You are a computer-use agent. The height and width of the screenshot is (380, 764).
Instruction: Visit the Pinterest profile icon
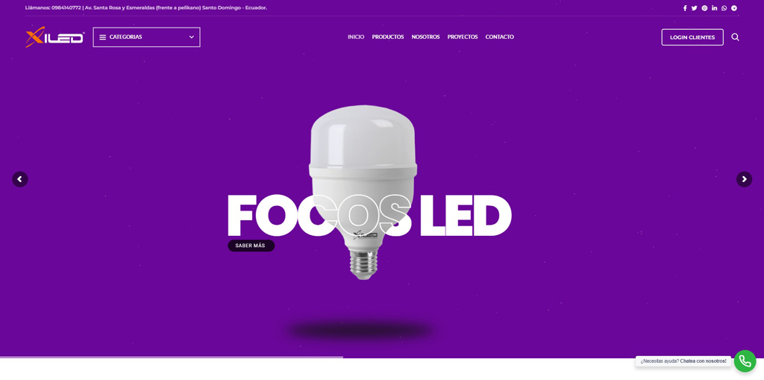704,7
